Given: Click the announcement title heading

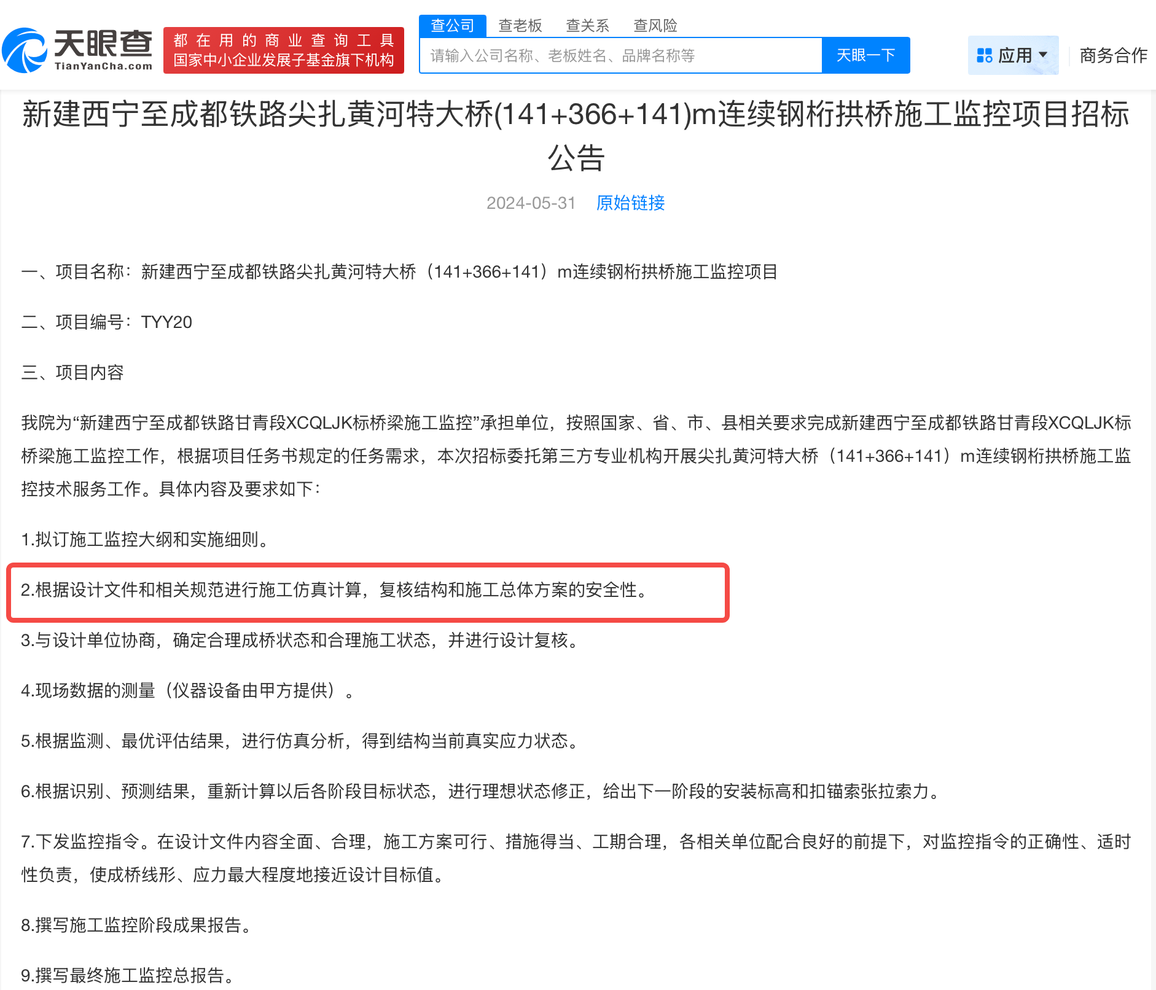Looking at the screenshot, I should tap(576, 135).
